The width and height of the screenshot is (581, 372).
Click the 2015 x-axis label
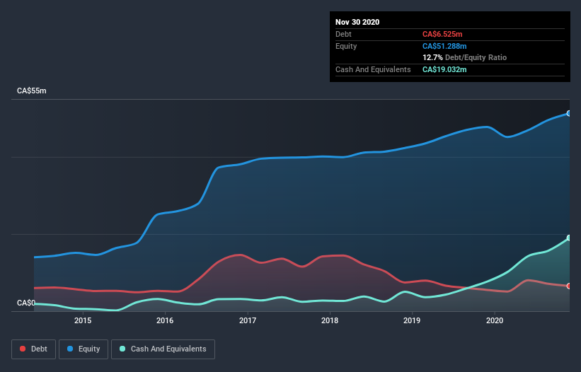pos(83,320)
